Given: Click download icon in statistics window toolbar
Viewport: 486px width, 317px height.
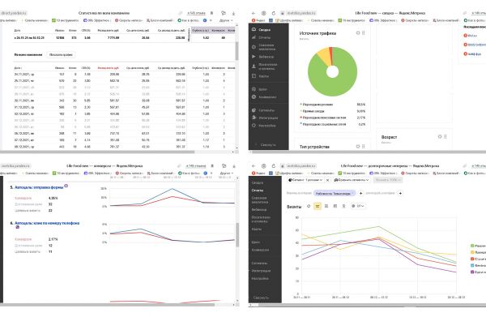Looking at the screenshot, I should tap(233, 13).
